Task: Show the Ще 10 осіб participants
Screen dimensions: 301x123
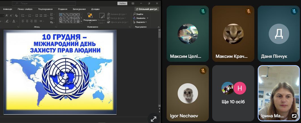Action: click(233, 93)
